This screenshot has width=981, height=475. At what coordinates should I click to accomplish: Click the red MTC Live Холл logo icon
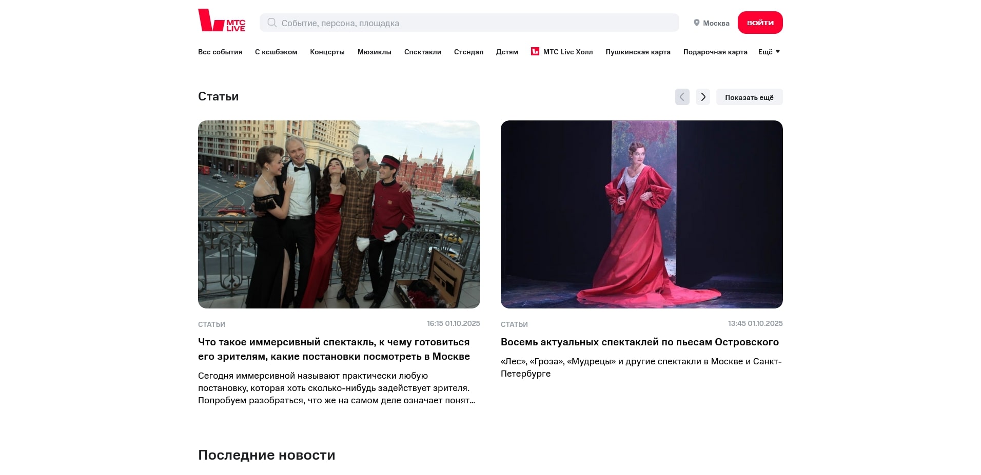[x=535, y=51]
